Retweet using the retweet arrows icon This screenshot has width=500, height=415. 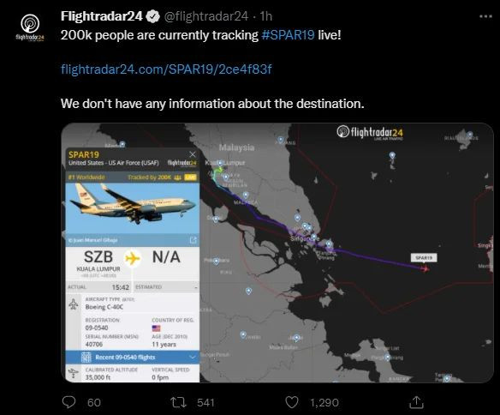coord(178,402)
